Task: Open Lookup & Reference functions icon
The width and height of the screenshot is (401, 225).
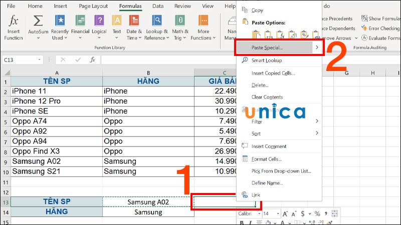Action: coord(157,20)
